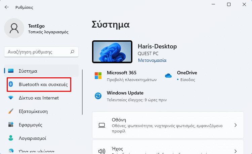
Task: Click the desktop wallpaper thumbnail
Action: 112,52
